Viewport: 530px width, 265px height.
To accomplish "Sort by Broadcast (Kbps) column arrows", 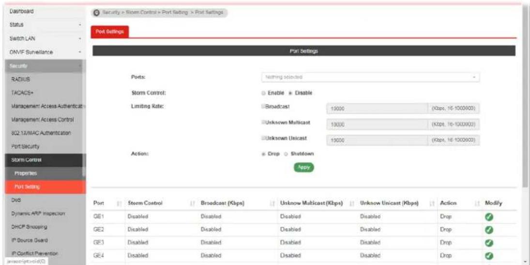I will point(272,204).
